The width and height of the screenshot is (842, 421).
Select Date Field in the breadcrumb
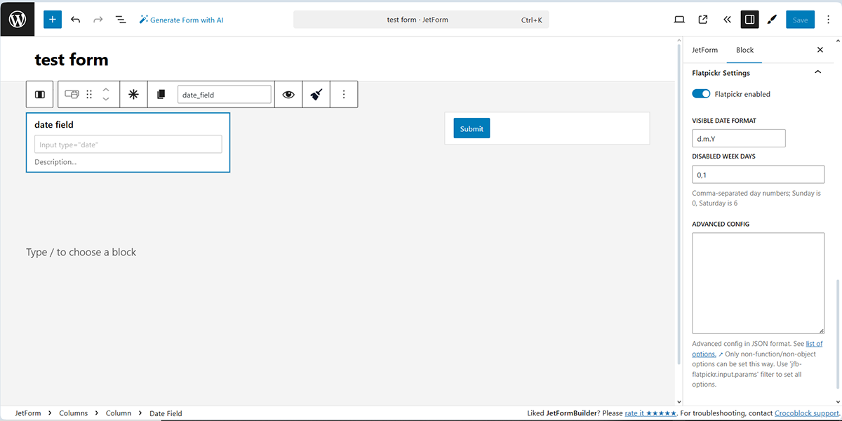point(166,413)
